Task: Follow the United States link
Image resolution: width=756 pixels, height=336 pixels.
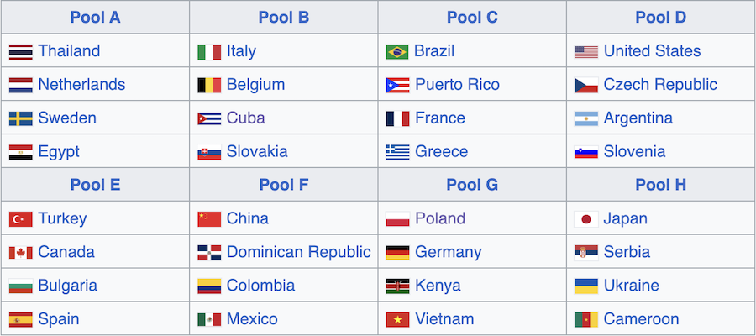Action: [x=652, y=51]
